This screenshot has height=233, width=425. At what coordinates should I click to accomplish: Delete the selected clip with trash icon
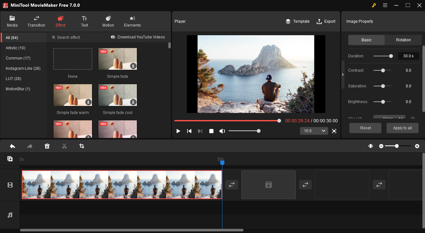[x=47, y=146]
